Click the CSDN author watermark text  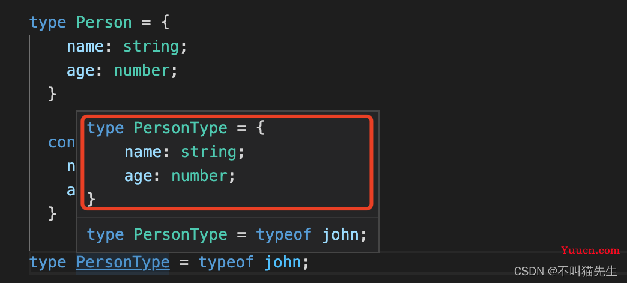(565, 272)
